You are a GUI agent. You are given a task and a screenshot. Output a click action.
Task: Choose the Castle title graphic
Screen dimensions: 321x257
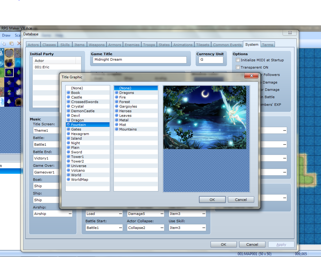[77, 97]
